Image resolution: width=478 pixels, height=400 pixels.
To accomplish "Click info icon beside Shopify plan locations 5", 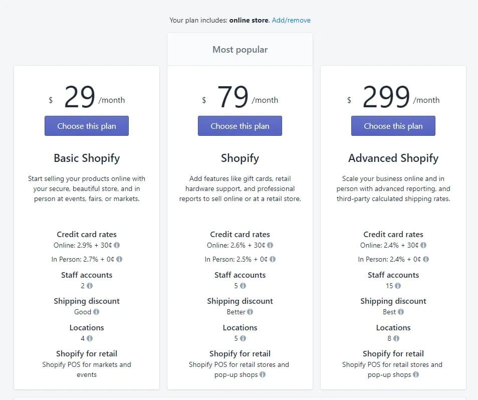I will (x=243, y=338).
